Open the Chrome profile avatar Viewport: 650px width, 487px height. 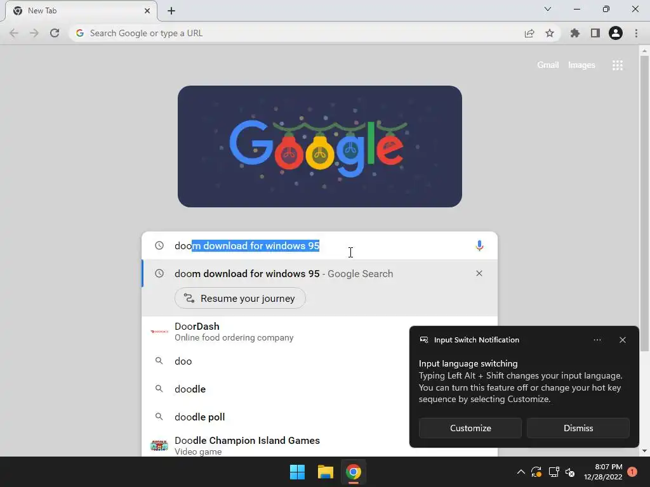pos(616,33)
